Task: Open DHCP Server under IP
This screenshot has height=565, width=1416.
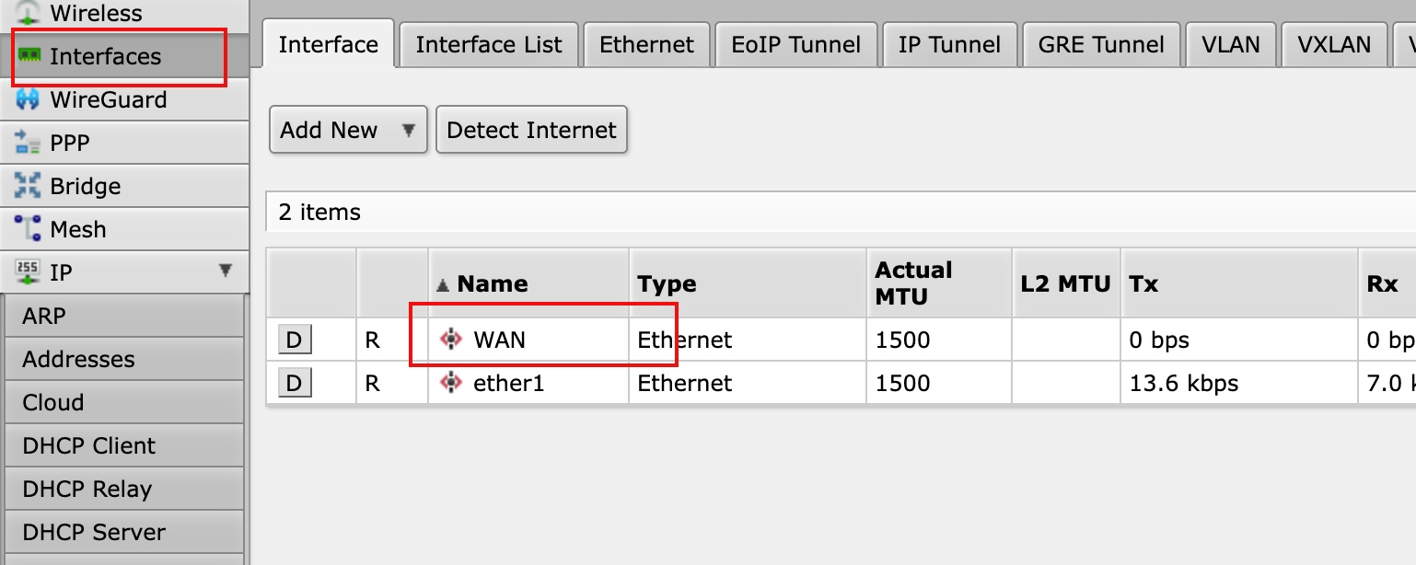Action: [x=94, y=532]
